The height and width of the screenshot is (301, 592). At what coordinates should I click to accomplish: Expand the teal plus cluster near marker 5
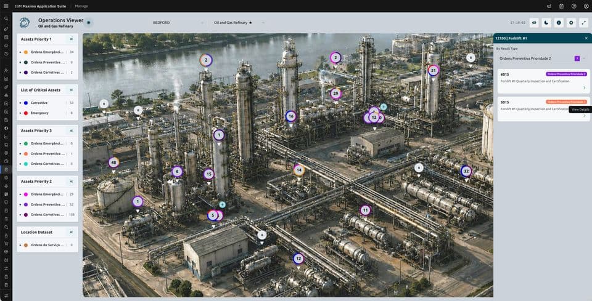pyautogui.click(x=223, y=204)
